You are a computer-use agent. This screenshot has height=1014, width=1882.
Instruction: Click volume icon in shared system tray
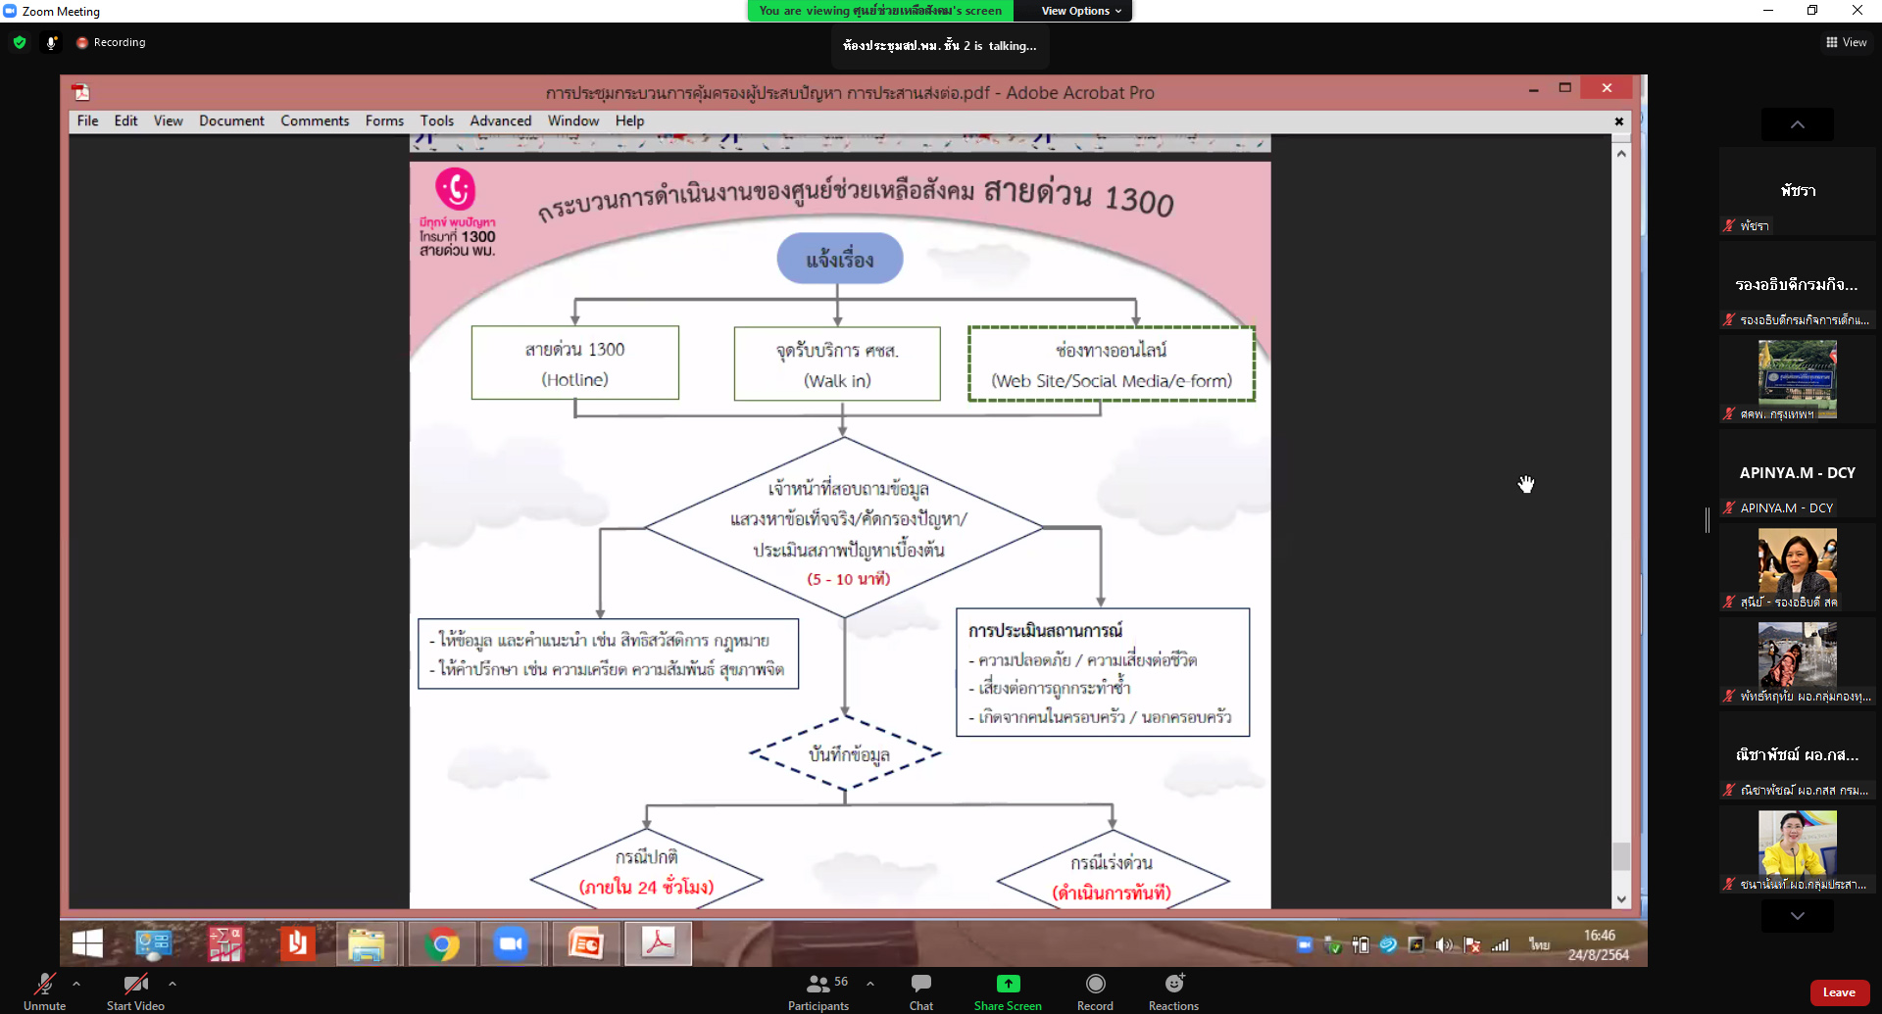pyautogui.click(x=1444, y=944)
